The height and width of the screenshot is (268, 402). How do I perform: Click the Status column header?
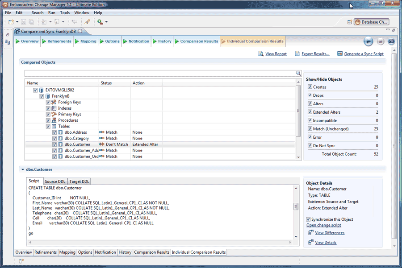[x=115, y=83]
